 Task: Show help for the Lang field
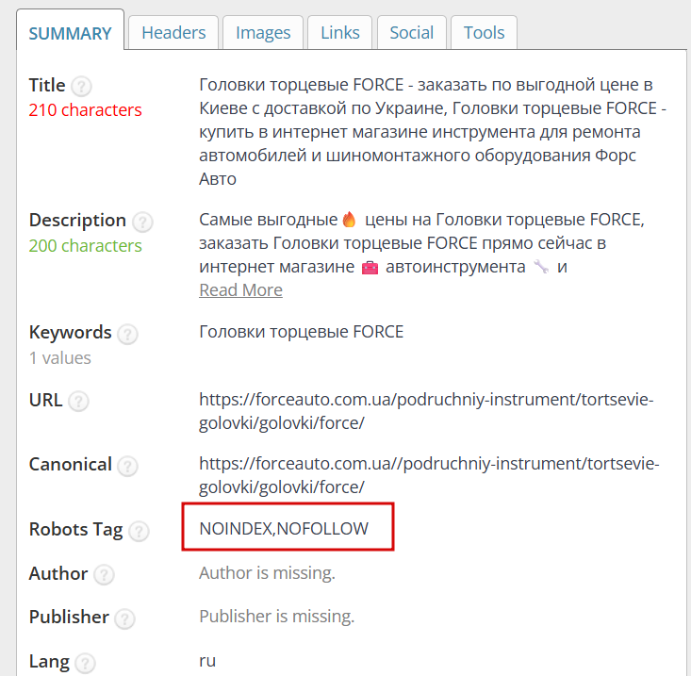tap(86, 662)
